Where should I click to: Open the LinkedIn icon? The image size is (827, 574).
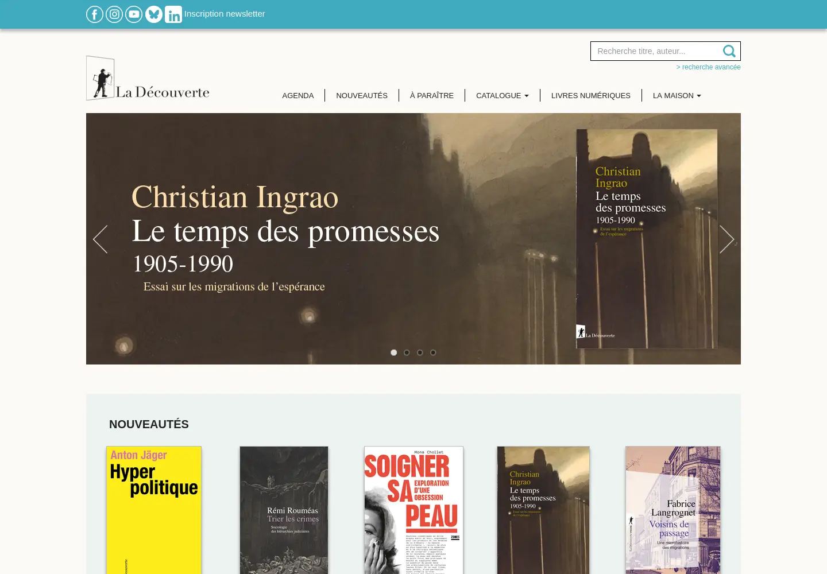pyautogui.click(x=173, y=14)
